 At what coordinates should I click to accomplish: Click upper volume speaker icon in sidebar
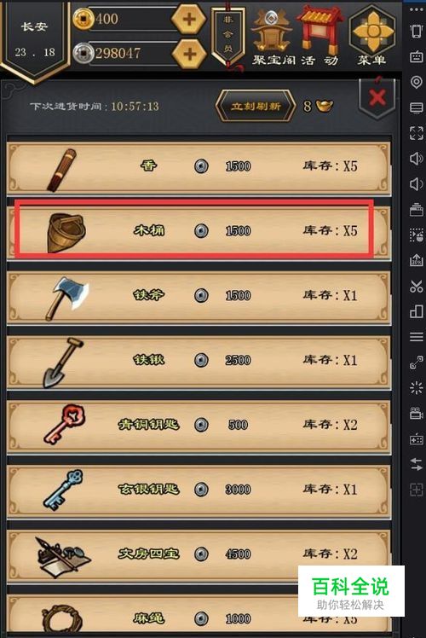tap(417, 159)
